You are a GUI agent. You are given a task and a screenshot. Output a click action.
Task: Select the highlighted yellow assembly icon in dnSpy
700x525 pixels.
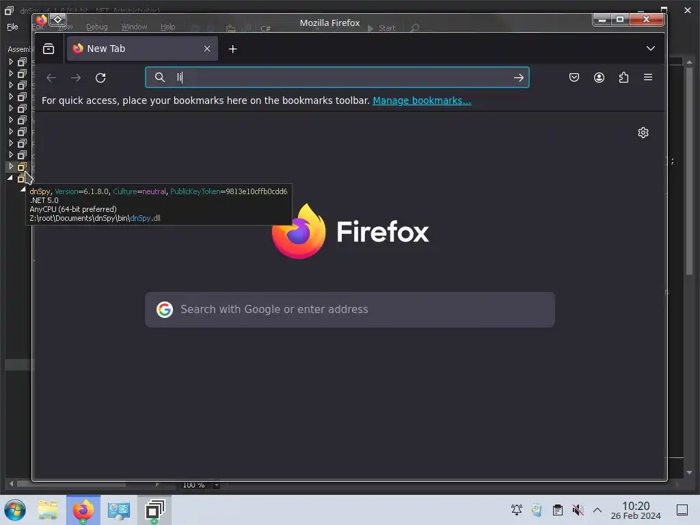(x=21, y=167)
